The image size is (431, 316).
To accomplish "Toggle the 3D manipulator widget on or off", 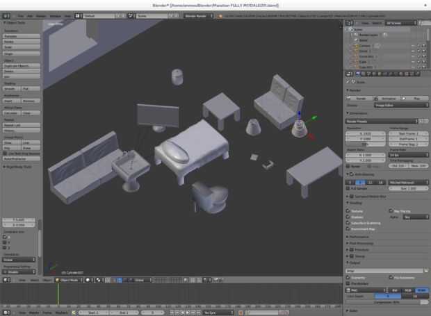I will (x=113, y=280).
